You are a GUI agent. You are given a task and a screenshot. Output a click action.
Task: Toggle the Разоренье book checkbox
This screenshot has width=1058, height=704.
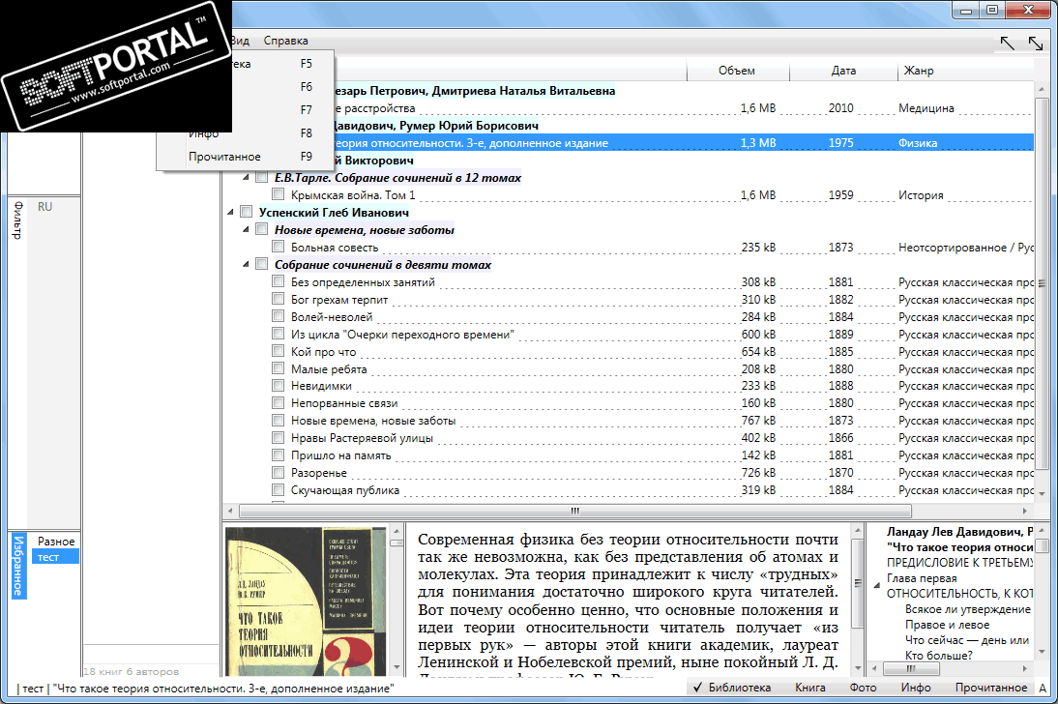278,473
